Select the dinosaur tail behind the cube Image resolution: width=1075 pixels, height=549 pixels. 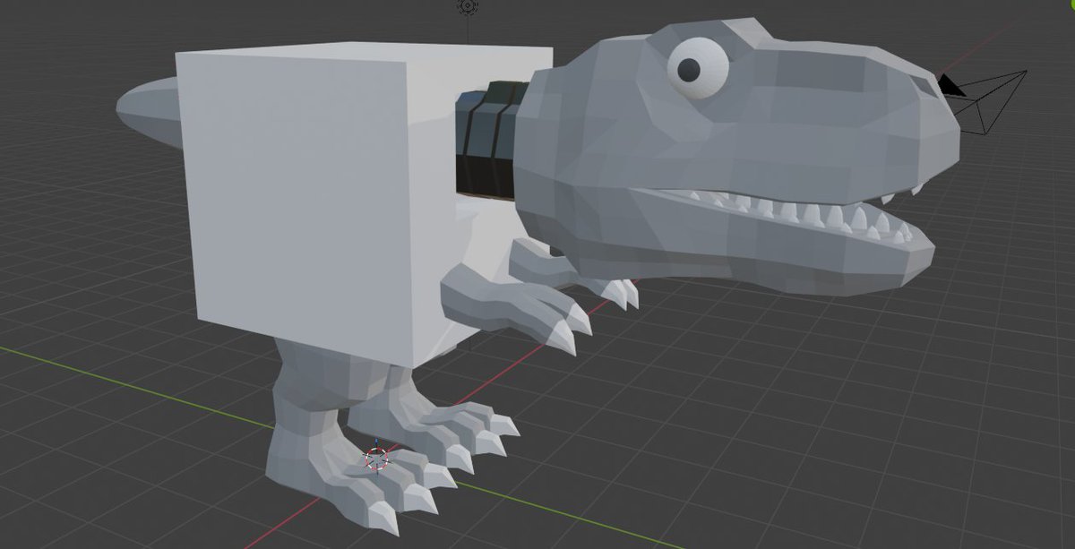tap(148, 111)
